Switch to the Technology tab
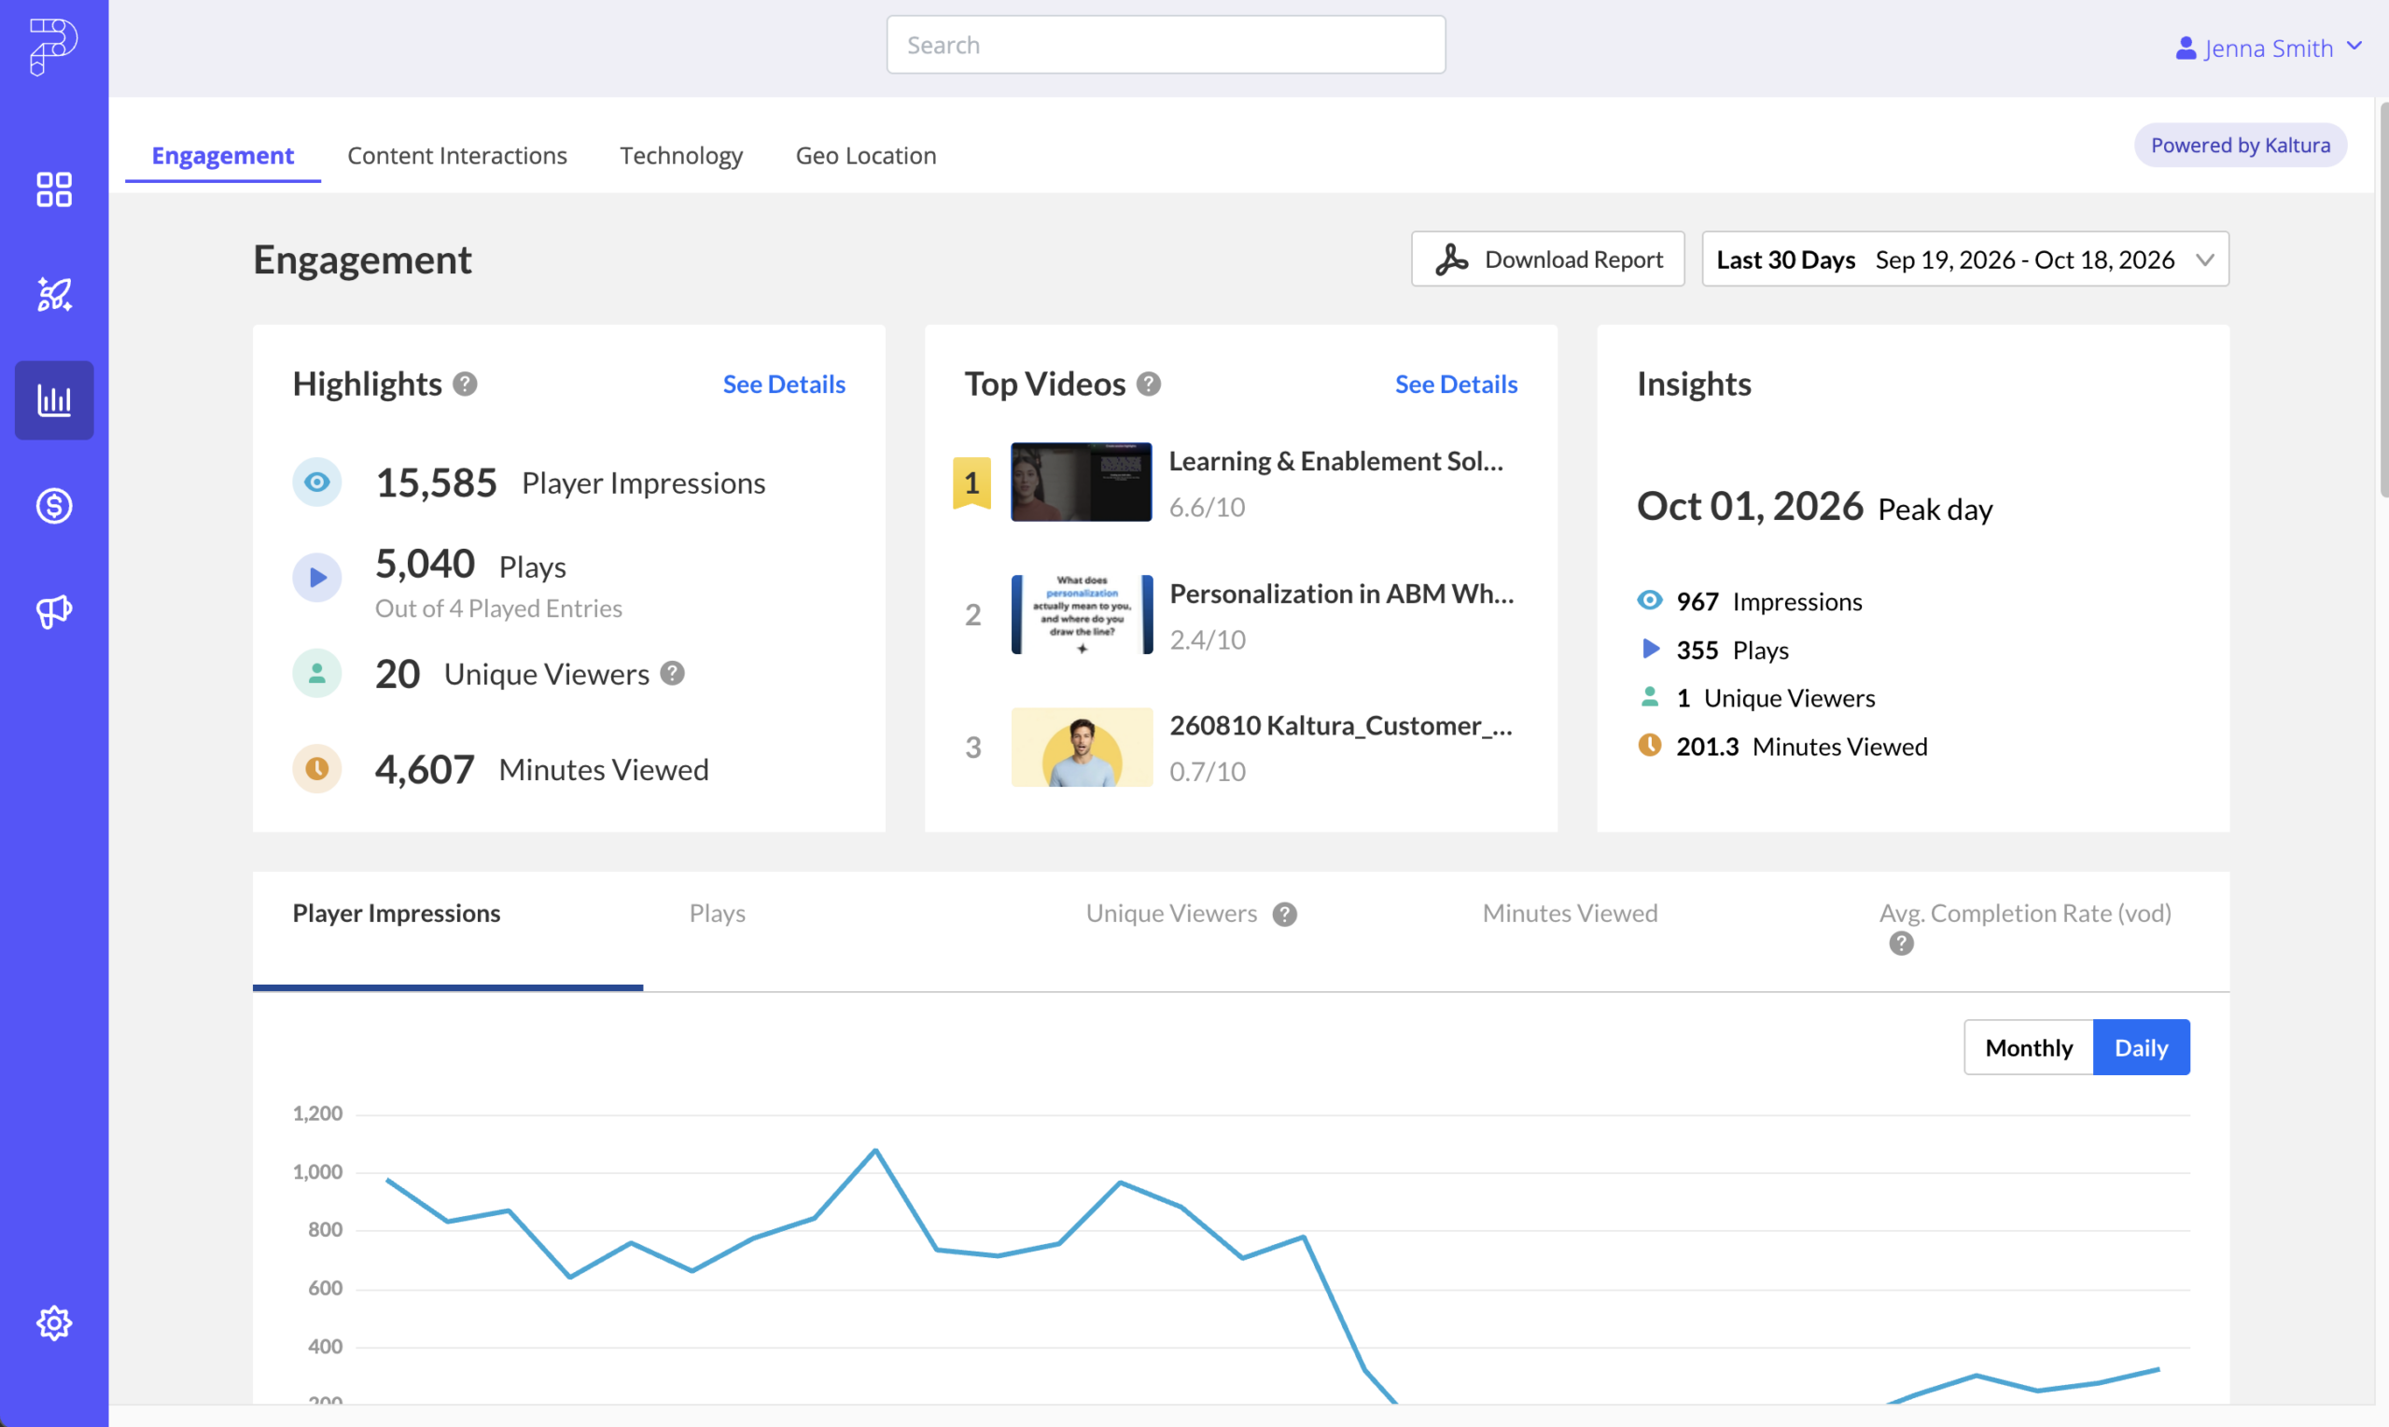This screenshot has width=2389, height=1427. (681, 155)
